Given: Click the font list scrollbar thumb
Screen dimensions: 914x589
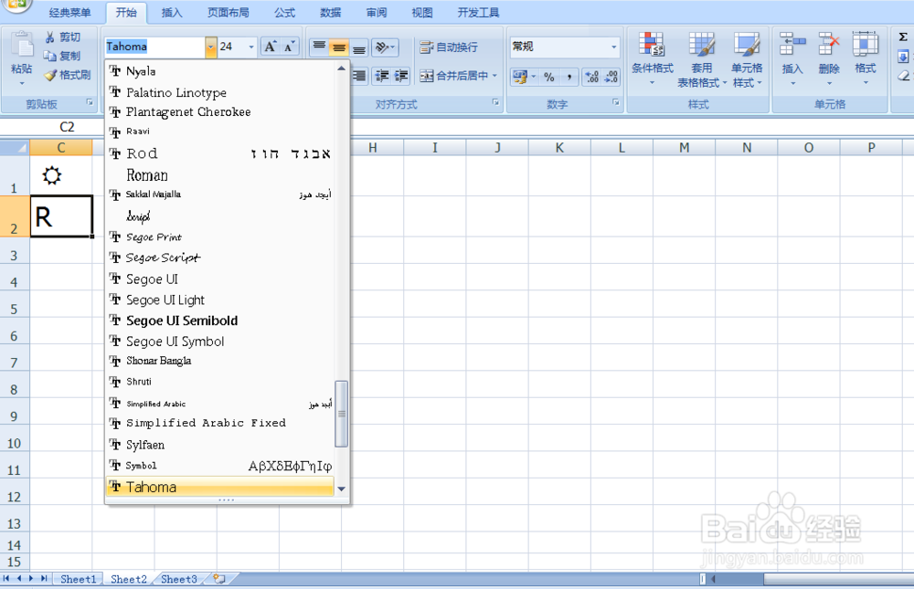Looking at the screenshot, I should pyautogui.click(x=342, y=414).
